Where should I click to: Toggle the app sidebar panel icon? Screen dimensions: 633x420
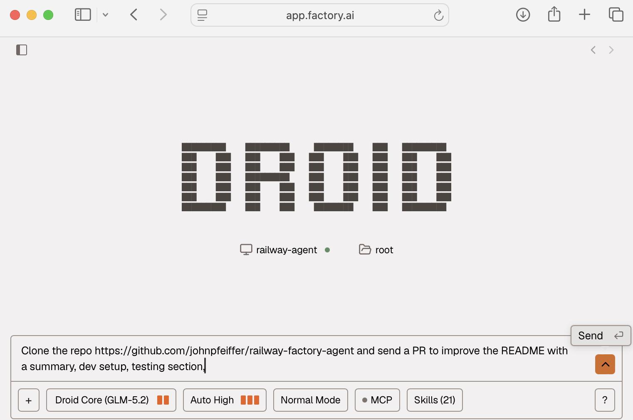[x=22, y=50]
